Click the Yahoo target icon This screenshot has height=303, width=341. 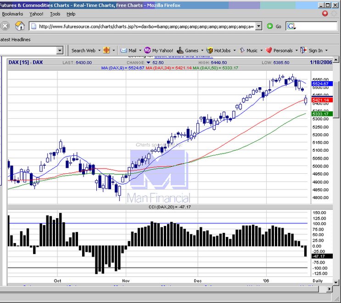pyautogui.click(x=106, y=50)
